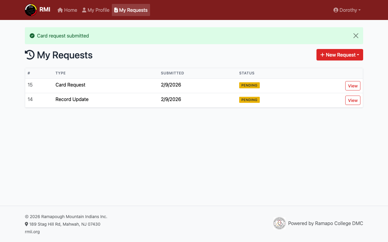Screen dimensions: 388x242
Task: Dismiss the Card request submitted alert
Action: (356, 36)
